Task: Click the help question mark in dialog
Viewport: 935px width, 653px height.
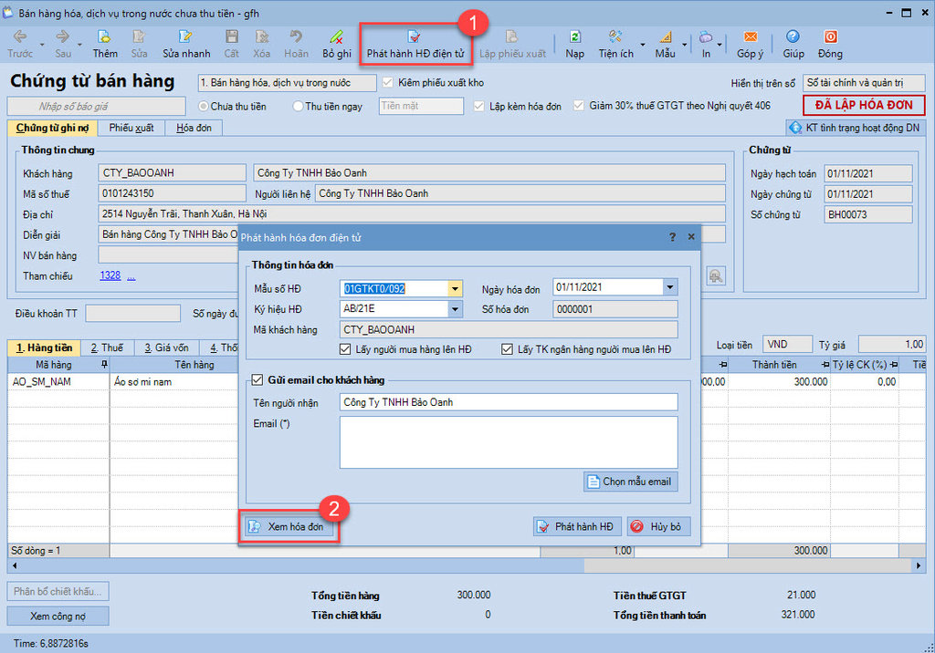Action: pos(672,237)
